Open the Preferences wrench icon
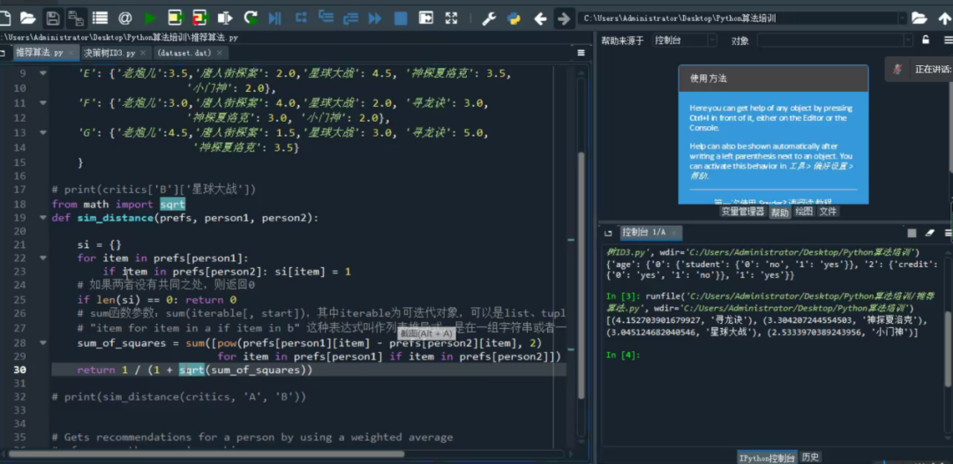This screenshot has height=464, width=953. click(488, 18)
